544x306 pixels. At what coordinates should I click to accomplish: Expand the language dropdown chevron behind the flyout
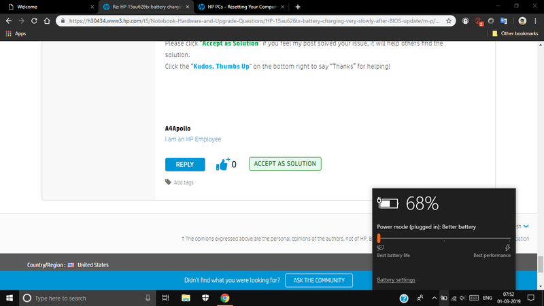(x=526, y=226)
